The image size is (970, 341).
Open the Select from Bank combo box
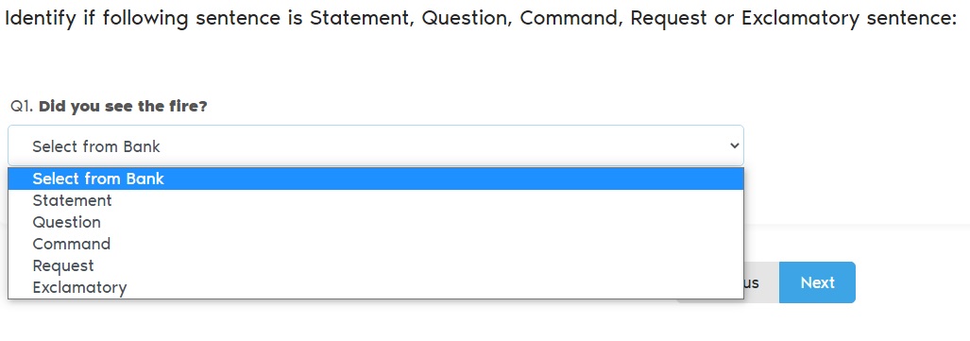376,146
